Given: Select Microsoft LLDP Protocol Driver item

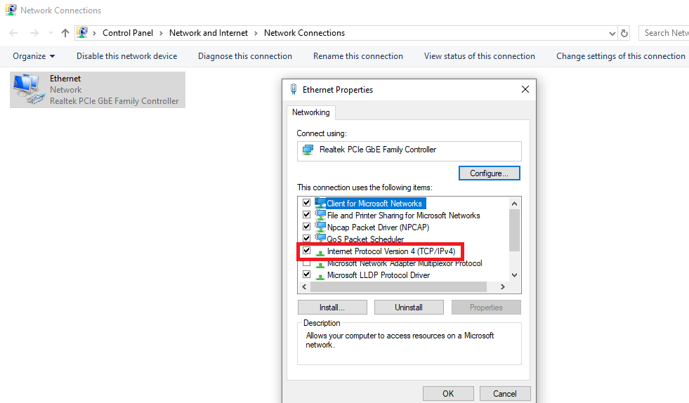Looking at the screenshot, I should pos(379,275).
